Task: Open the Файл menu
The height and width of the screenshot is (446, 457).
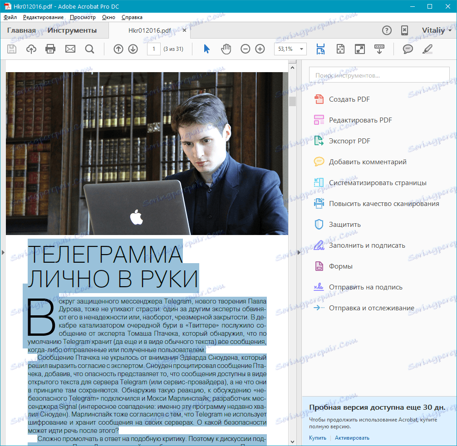Action: [10, 17]
